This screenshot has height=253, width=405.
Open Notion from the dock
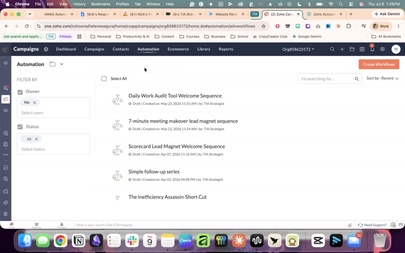(x=78, y=241)
